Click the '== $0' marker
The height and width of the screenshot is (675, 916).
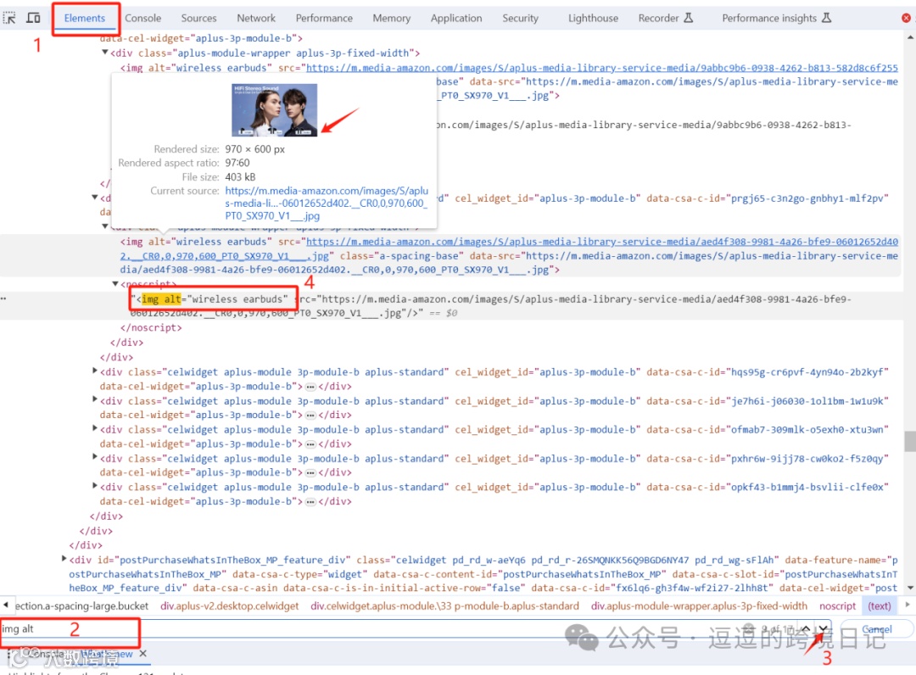click(x=444, y=313)
